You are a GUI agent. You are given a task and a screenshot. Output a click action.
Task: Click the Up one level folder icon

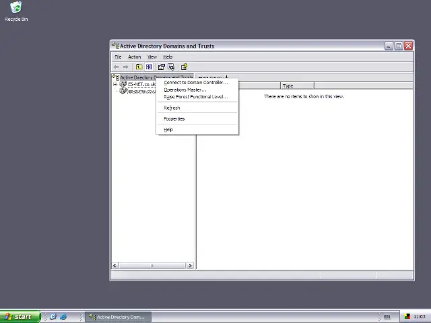[139, 67]
